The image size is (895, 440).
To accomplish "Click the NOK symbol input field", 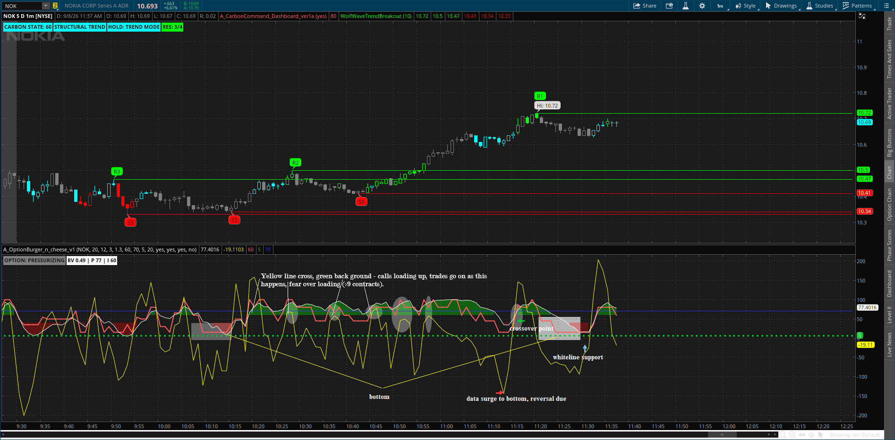I will (22, 6).
